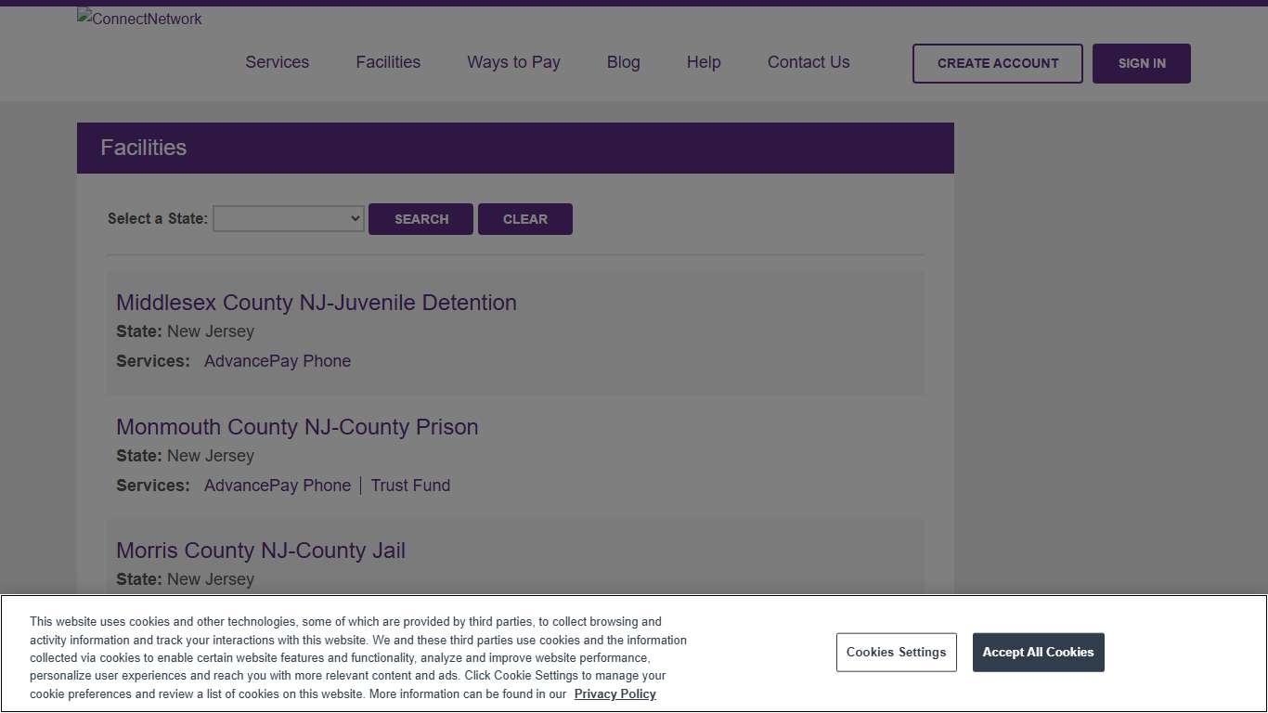The height and width of the screenshot is (713, 1268).
Task: Open the Help navigation item
Action: tap(704, 62)
